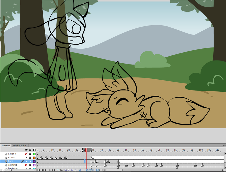Screen dimensions: 226x172
Task: Go to the last frame
Action: click(53, 170)
